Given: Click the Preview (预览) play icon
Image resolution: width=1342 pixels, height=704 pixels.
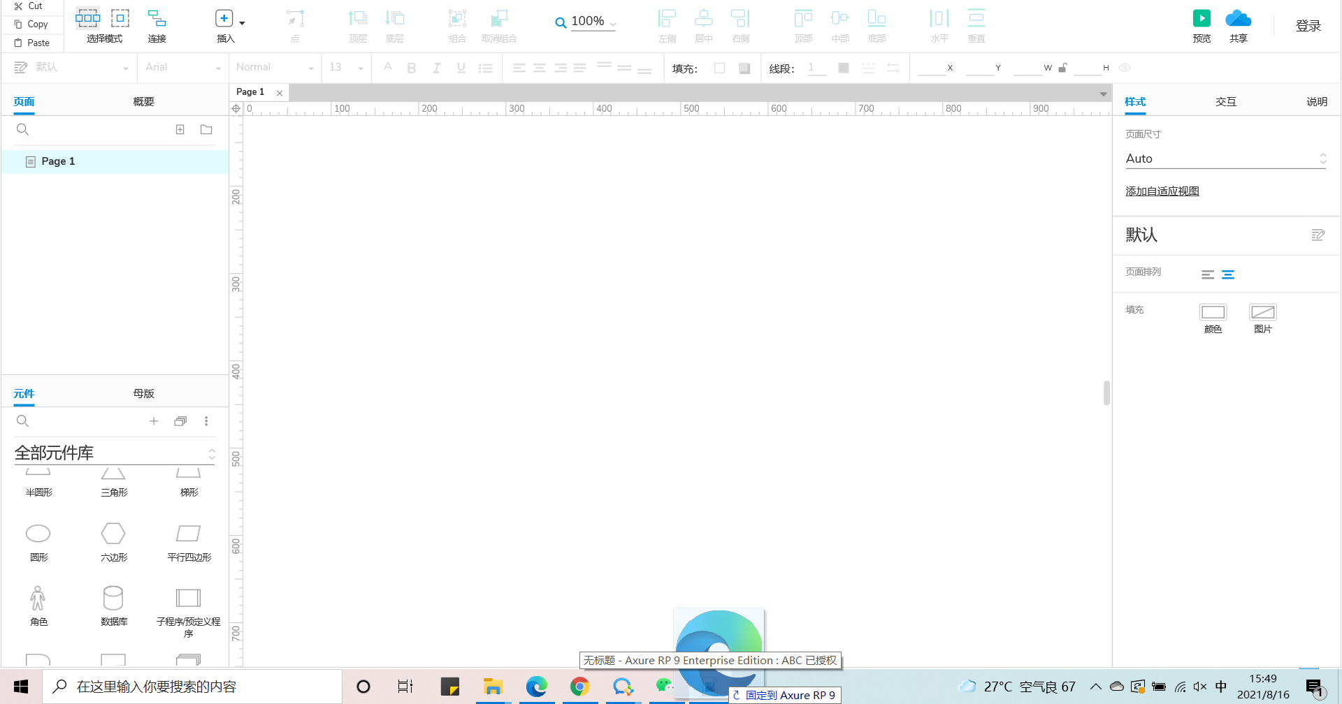Looking at the screenshot, I should pyautogui.click(x=1202, y=18).
